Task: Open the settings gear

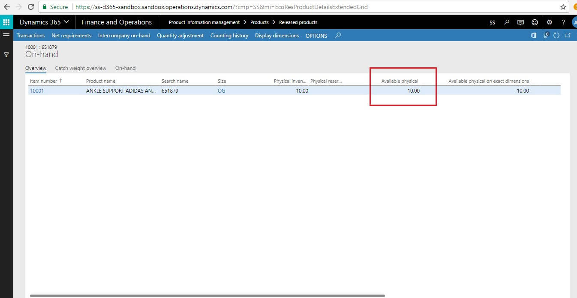Action: (x=550, y=22)
